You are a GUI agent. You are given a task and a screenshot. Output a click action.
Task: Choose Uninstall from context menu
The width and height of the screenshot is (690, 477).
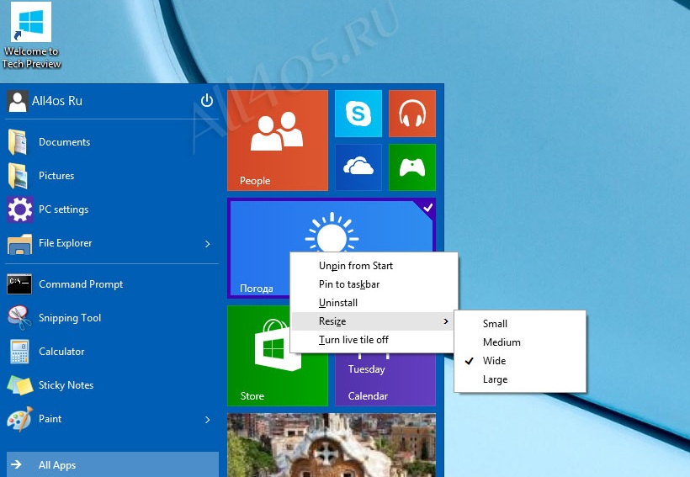pos(373,303)
